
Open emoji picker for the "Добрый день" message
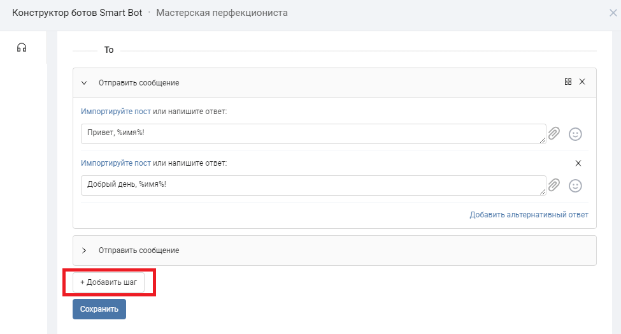click(575, 185)
